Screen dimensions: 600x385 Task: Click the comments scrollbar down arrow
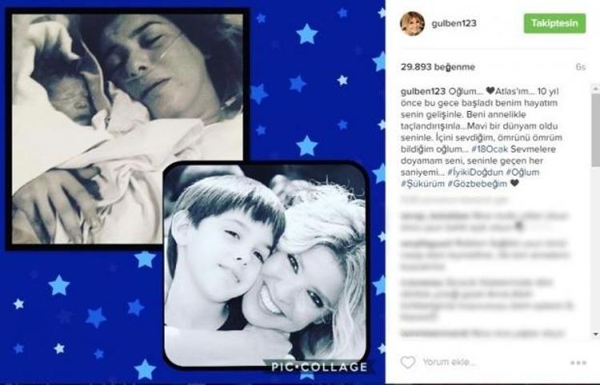pos(595,335)
